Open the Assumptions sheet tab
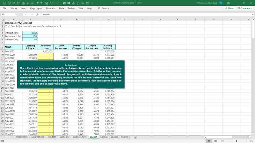 37,137
